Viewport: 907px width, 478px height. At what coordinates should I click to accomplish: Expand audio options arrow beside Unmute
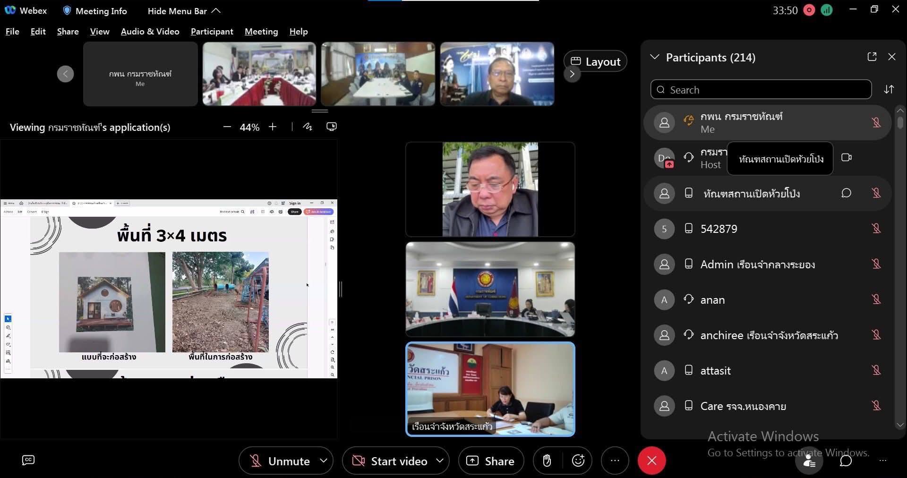[324, 461]
